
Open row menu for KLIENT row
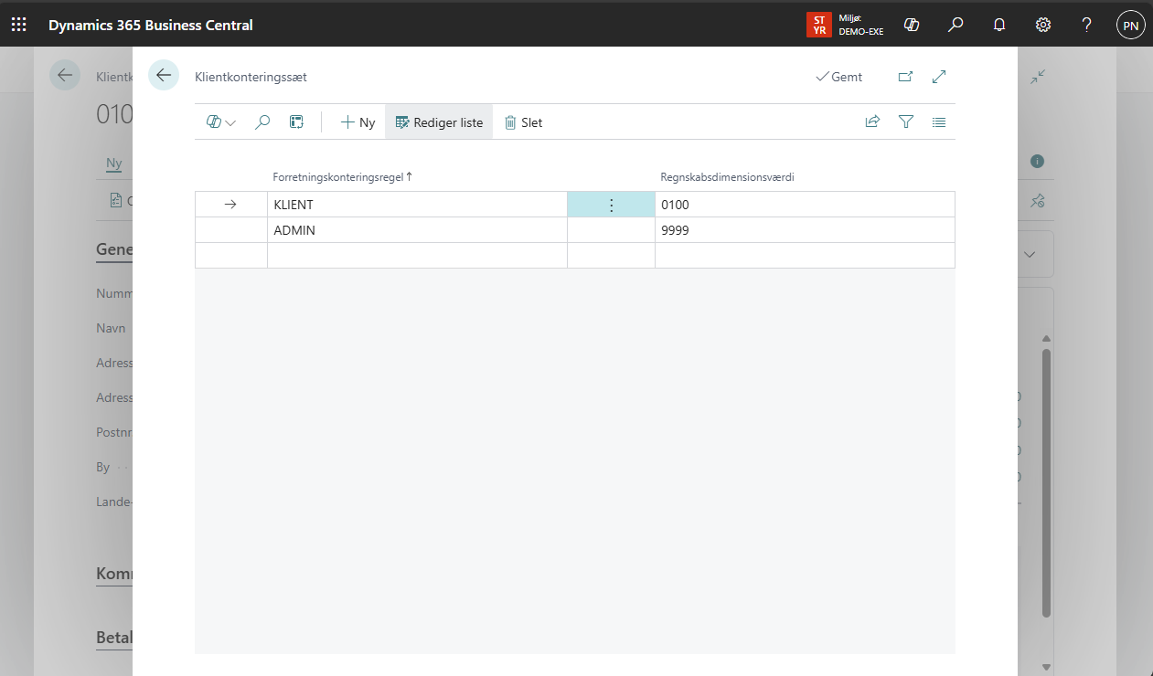(612, 205)
